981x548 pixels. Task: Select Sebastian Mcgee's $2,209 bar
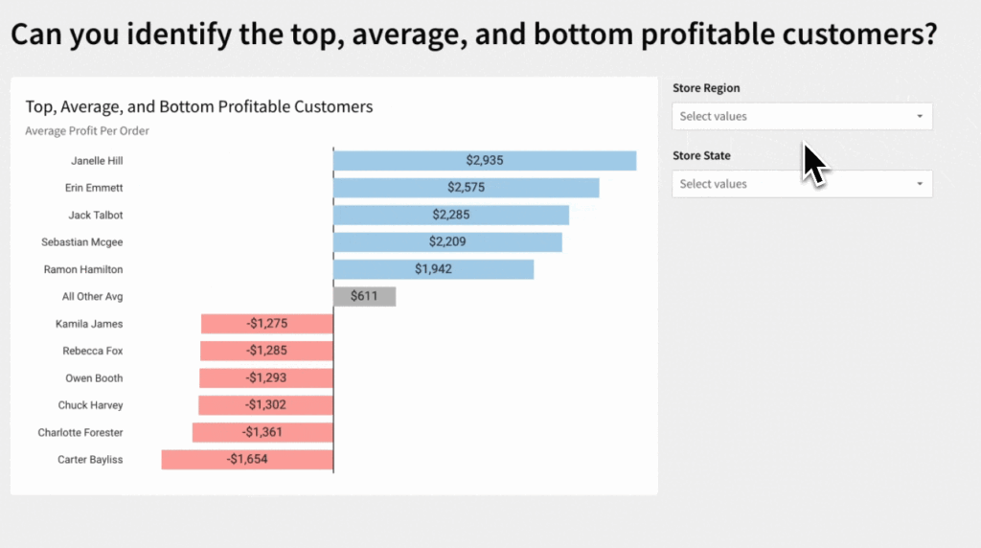click(x=447, y=242)
